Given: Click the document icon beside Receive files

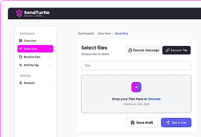Looking at the screenshot, I should pos(20,57).
